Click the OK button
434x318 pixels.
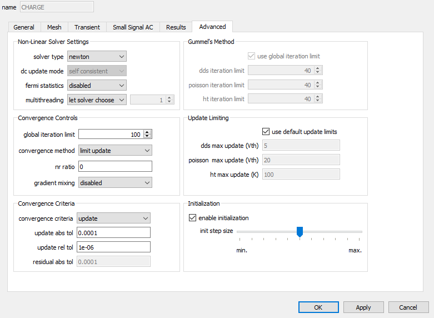click(x=318, y=307)
